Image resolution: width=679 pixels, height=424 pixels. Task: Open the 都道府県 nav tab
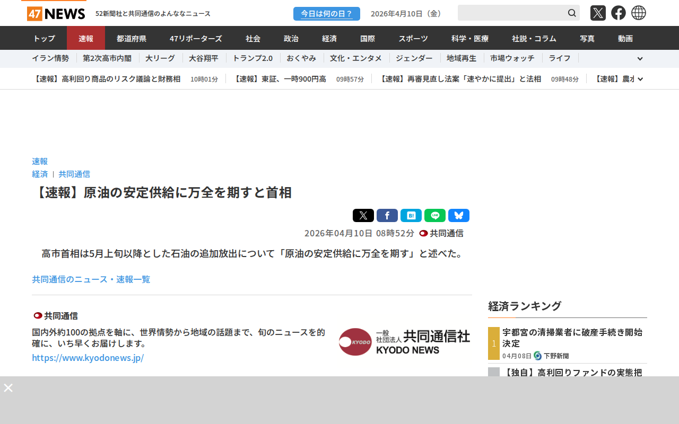tap(132, 38)
